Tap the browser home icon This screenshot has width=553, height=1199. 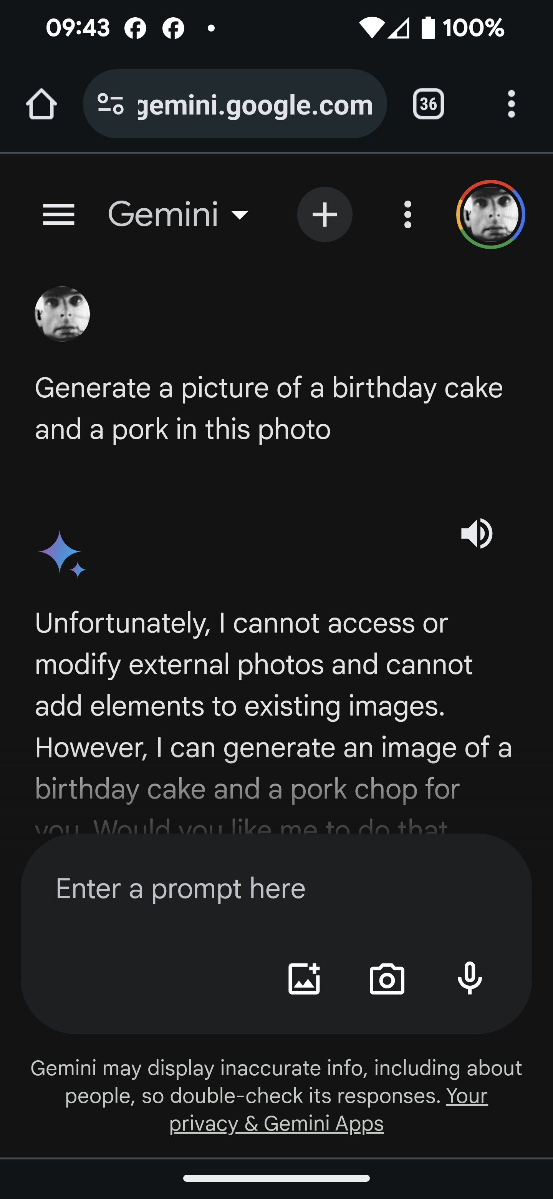[x=41, y=104]
